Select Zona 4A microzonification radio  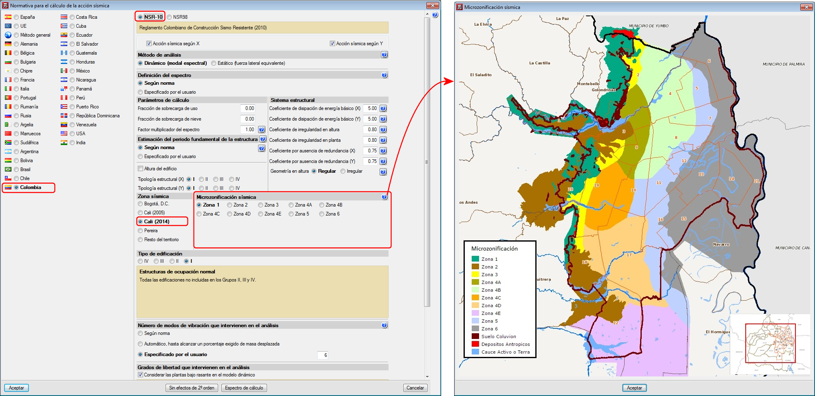[x=291, y=205]
